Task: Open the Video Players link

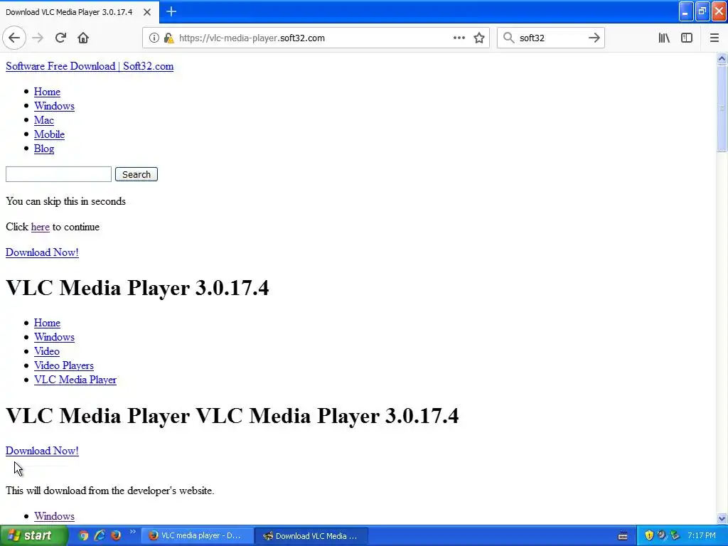Action: [63, 365]
